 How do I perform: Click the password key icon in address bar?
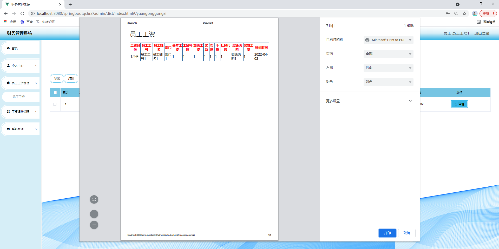(x=448, y=14)
